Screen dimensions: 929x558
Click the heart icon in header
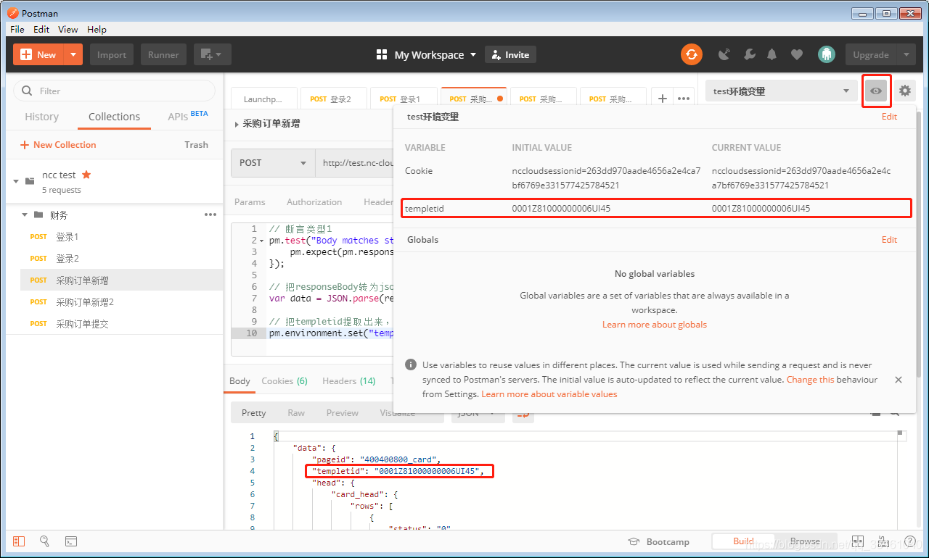point(797,54)
